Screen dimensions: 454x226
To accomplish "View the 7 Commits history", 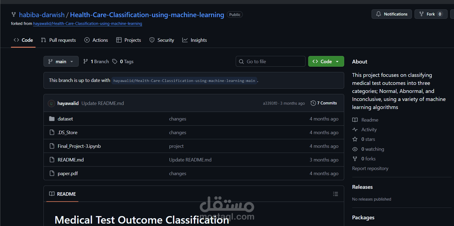I will point(324,103).
